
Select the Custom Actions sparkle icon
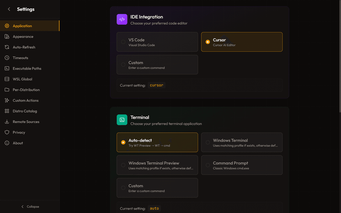[x=7, y=100]
